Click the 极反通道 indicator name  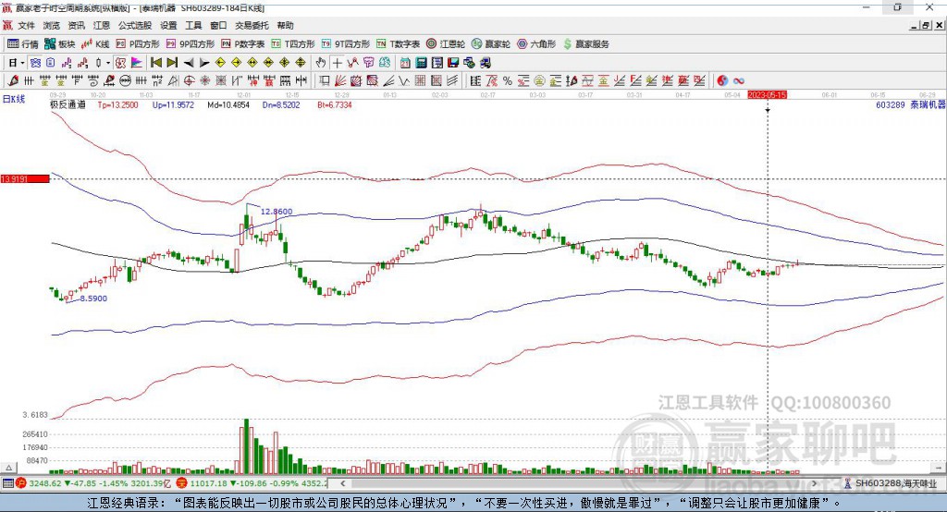[68, 104]
